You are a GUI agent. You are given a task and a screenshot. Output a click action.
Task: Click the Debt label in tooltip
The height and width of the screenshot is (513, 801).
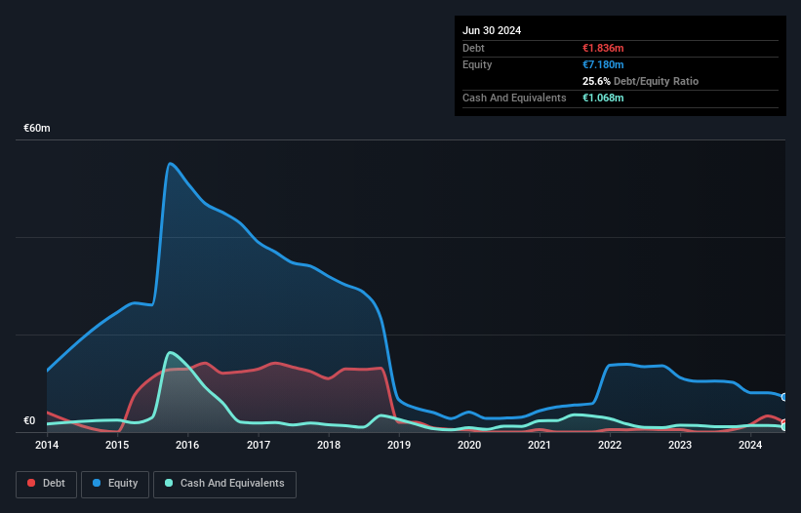(473, 48)
